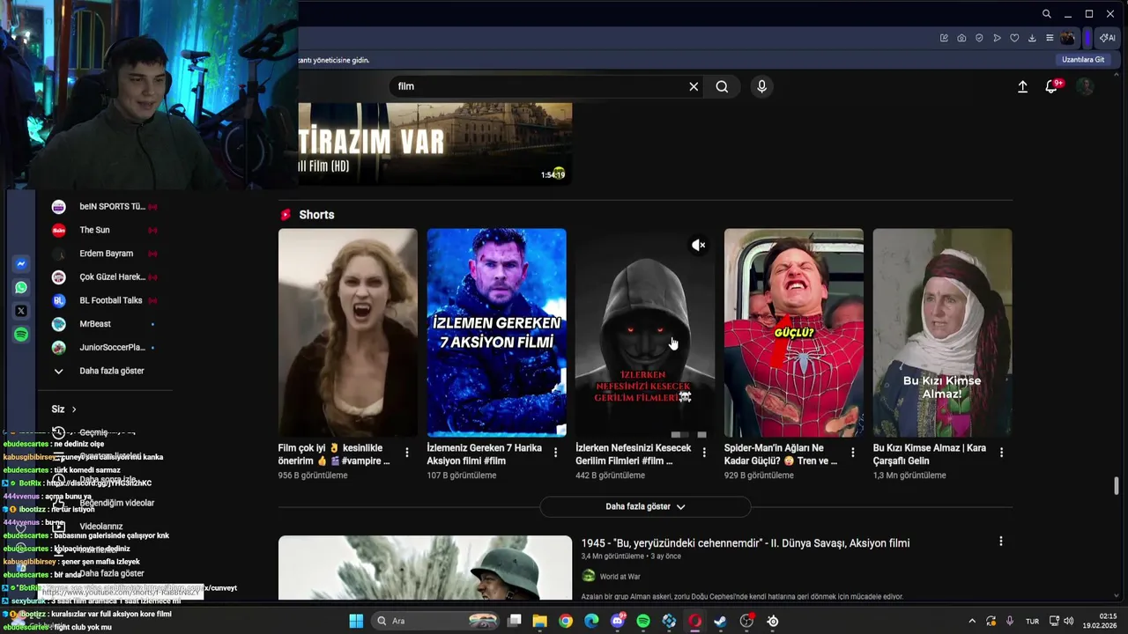Open options for Spider-Man Short
Screen dimensions: 1128x634
click(x=852, y=453)
